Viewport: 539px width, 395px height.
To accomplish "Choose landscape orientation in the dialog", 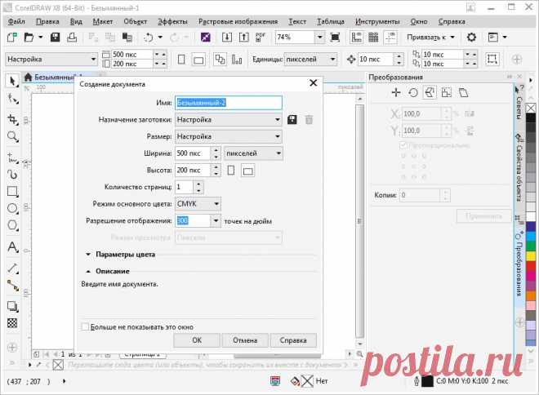I will 247,171.
